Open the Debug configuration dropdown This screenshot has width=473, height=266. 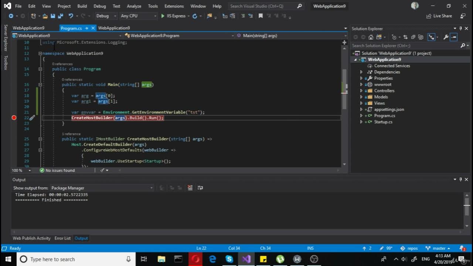click(106, 16)
